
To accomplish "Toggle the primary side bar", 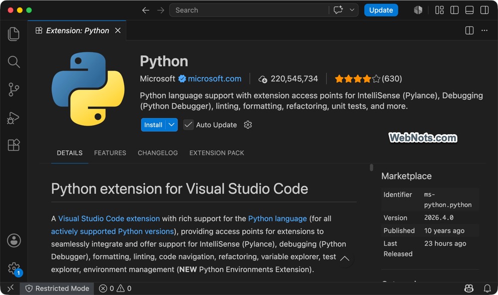I will pyautogui.click(x=454, y=10).
